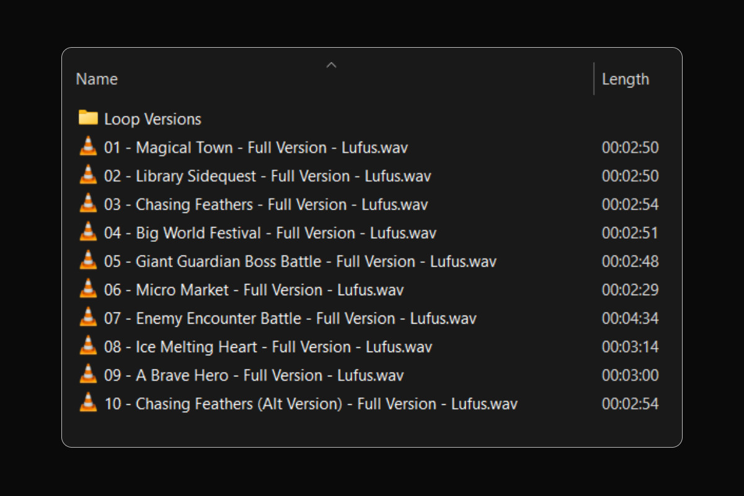The image size is (744, 496).
Task: Click the 00:03:00 length of A Brave Hero
Action: point(630,376)
